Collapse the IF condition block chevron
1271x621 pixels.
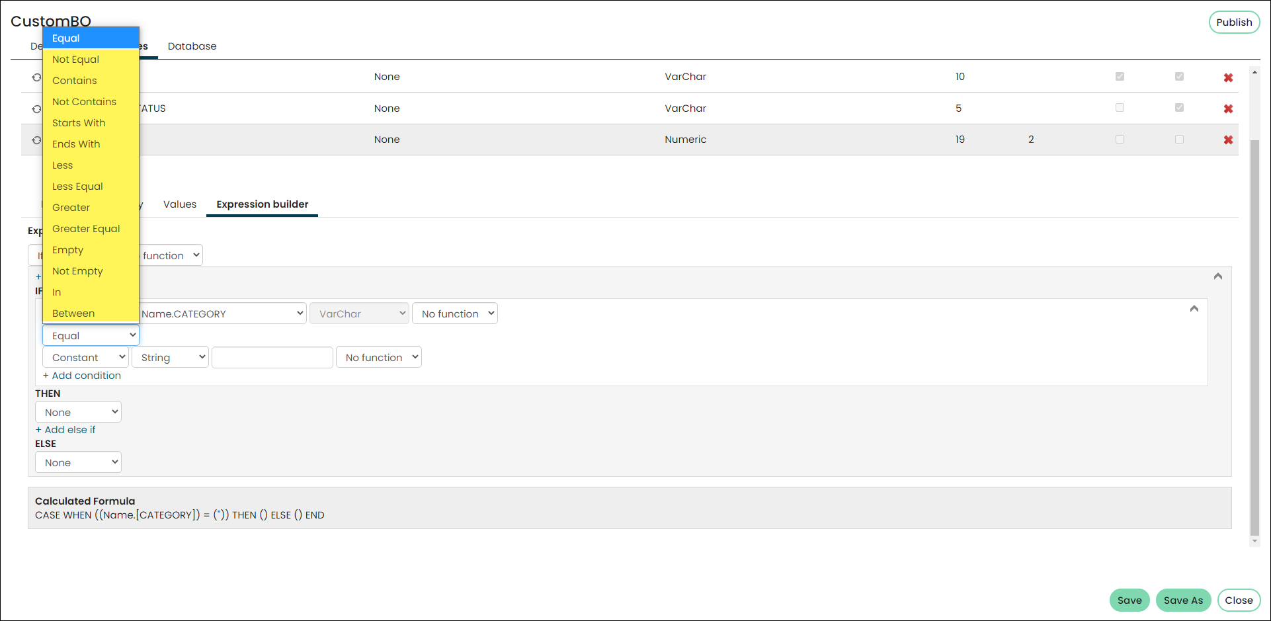tap(1194, 309)
